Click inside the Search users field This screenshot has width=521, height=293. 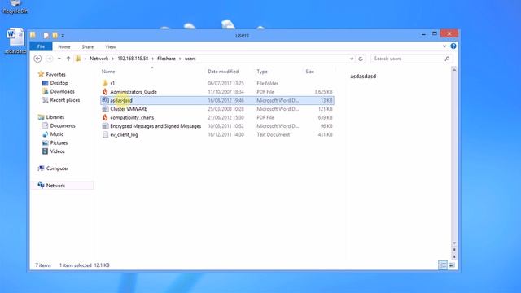point(408,59)
